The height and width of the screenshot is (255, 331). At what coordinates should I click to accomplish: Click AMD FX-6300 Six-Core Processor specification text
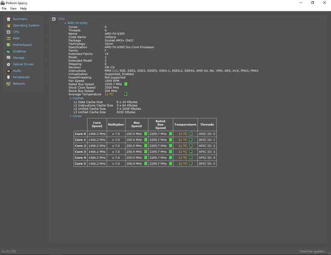[x=130, y=47]
